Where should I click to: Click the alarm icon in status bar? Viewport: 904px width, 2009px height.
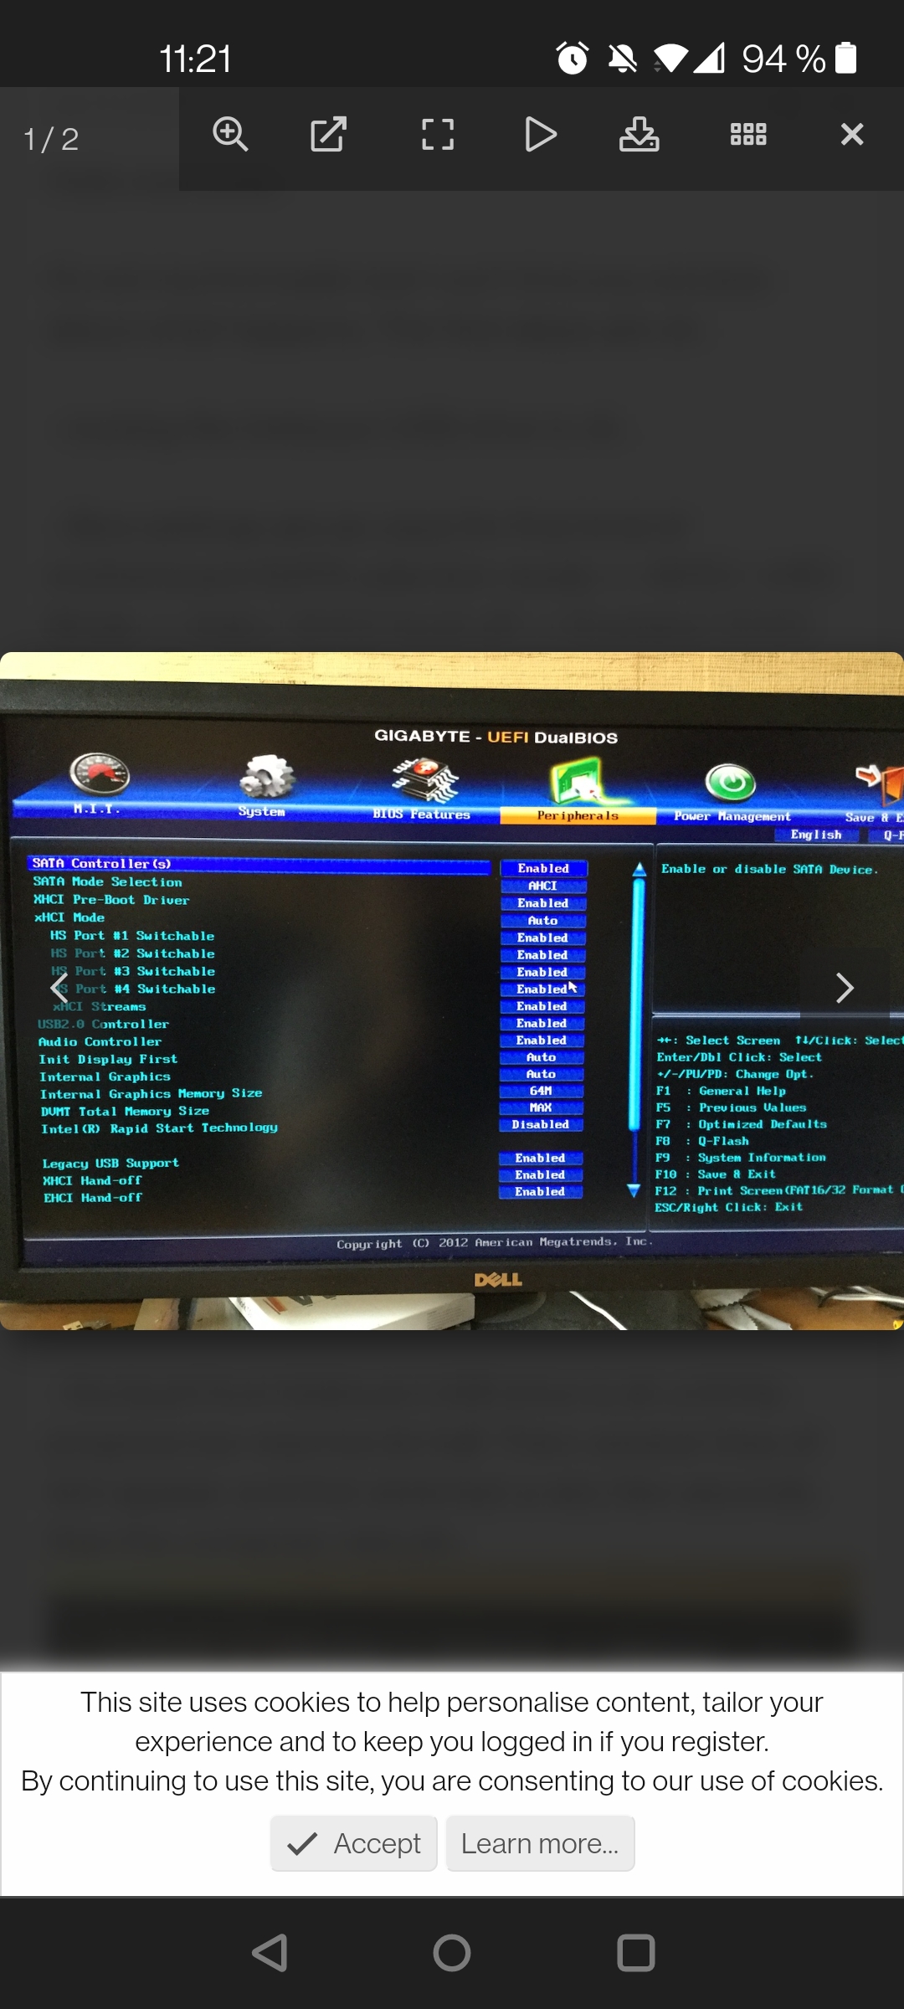click(x=573, y=58)
